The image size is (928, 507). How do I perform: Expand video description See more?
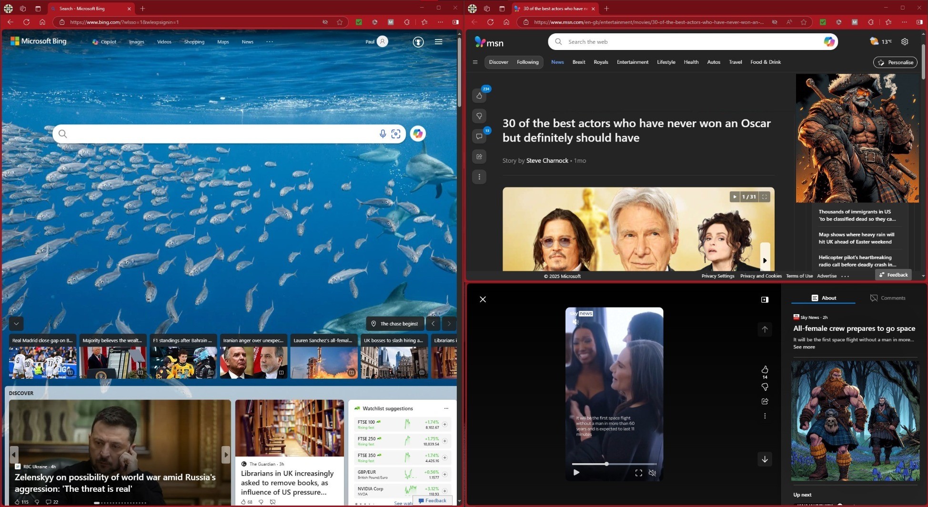point(804,347)
